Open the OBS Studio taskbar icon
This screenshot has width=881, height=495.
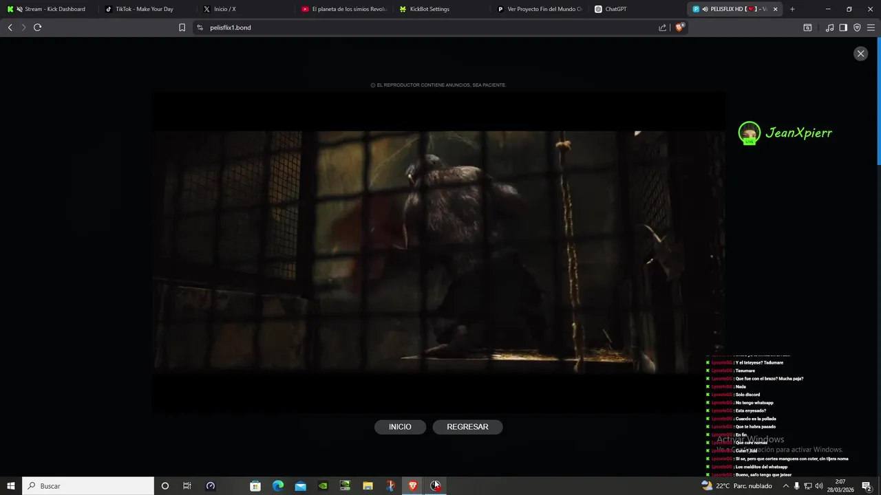click(436, 486)
